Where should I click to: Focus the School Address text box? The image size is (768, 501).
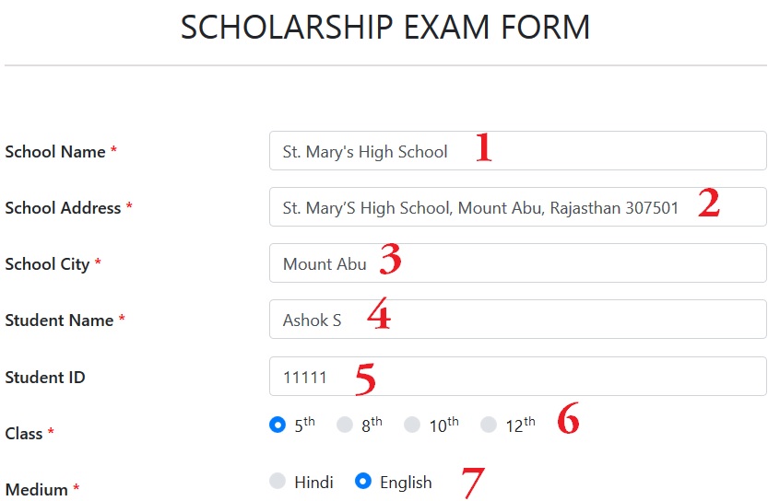coord(518,207)
